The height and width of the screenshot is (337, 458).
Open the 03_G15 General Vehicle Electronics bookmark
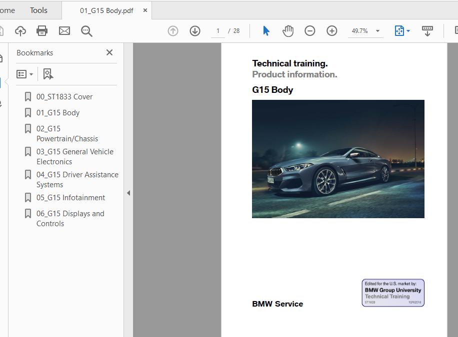[x=74, y=156]
